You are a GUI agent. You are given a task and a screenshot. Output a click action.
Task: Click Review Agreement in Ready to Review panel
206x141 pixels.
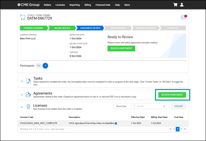click(121, 48)
